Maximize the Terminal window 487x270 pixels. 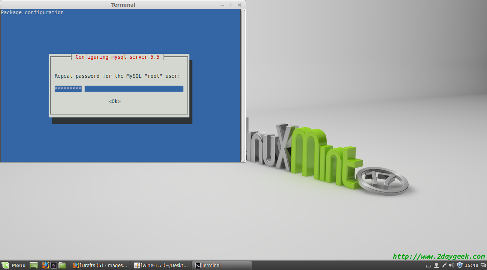point(231,5)
